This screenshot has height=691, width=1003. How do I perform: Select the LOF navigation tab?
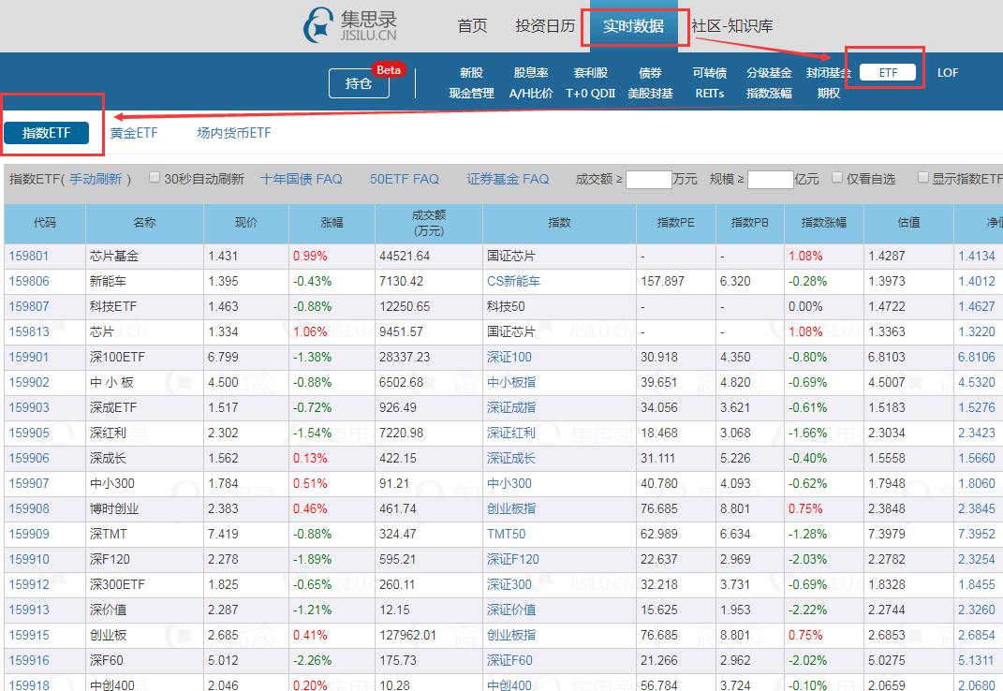coord(949,72)
